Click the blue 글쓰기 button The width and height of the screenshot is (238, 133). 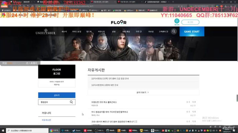tap(57, 95)
